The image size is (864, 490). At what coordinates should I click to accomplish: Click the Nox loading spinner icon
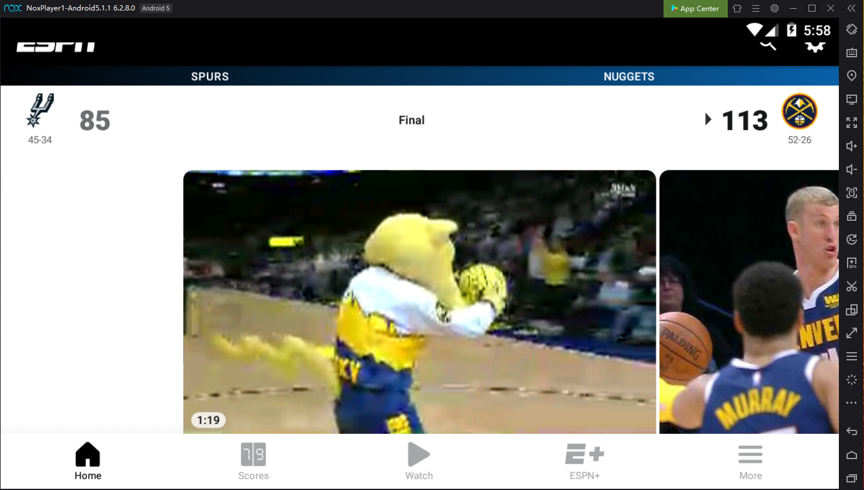(x=852, y=380)
